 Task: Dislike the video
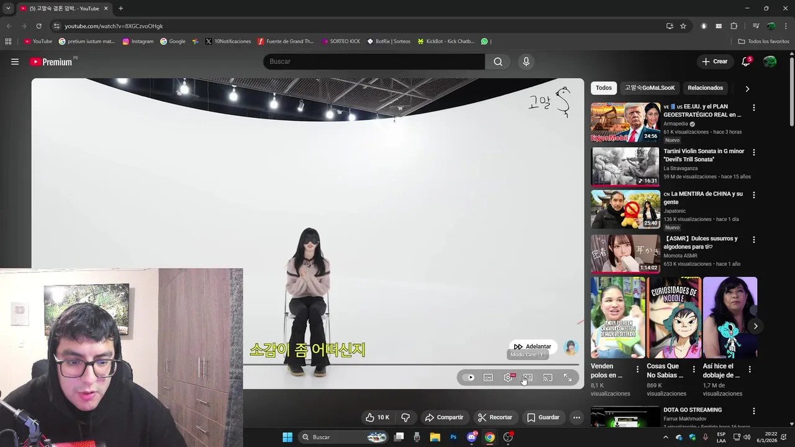[x=406, y=417]
